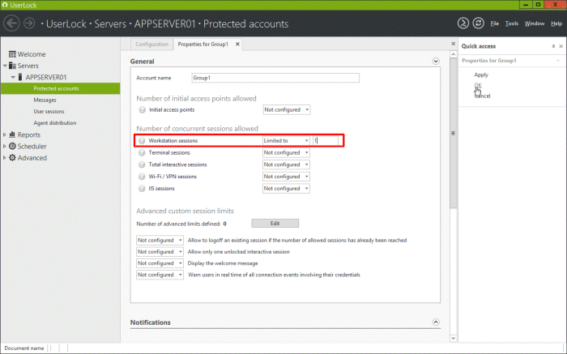Click the Welcome page icon
This screenshot has height=354, width=567.
12,54
